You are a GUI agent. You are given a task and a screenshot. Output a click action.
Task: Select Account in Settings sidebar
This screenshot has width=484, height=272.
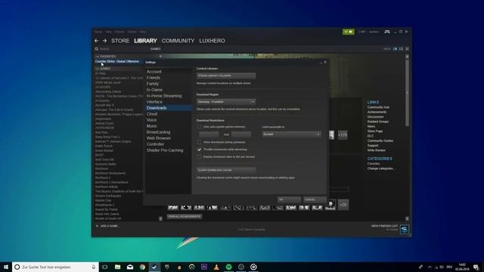(154, 72)
